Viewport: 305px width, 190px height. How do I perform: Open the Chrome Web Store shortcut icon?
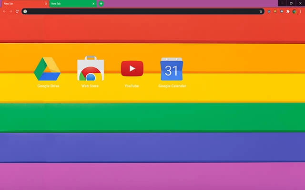(91, 68)
